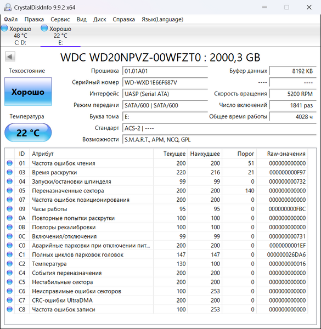Click the serial number field WD-WXD1E66F687V
This screenshot has height=329, width=321.
pyautogui.click(x=165, y=82)
